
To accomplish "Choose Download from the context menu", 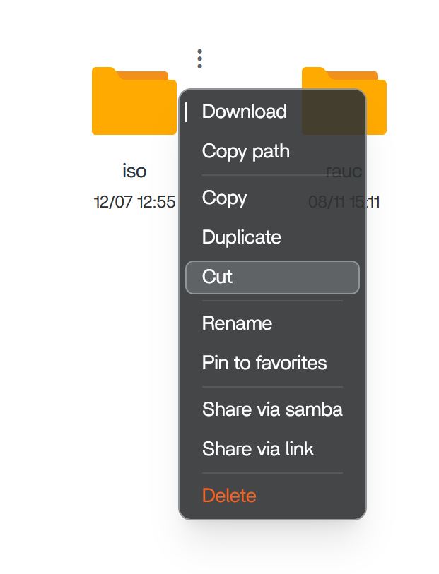I will [x=244, y=112].
